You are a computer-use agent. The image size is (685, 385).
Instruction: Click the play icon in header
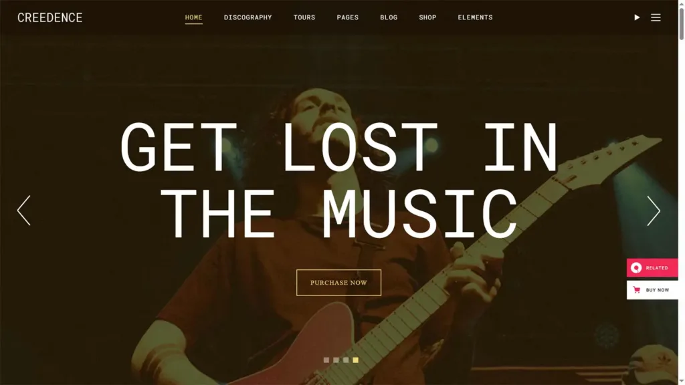tap(637, 17)
